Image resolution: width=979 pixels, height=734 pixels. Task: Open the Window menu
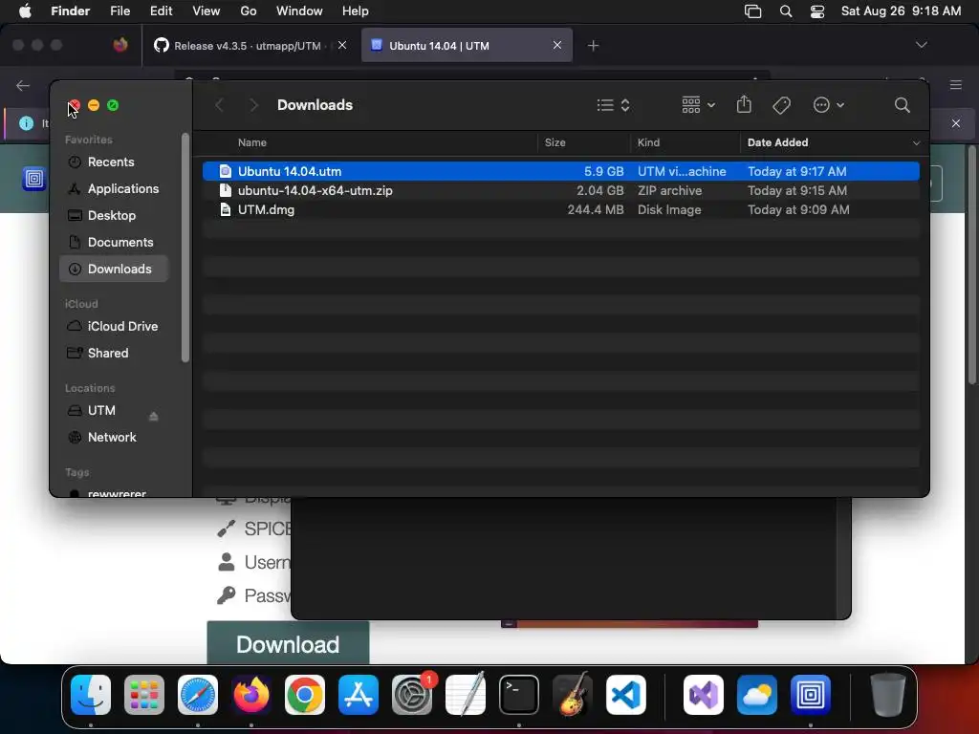point(299,11)
